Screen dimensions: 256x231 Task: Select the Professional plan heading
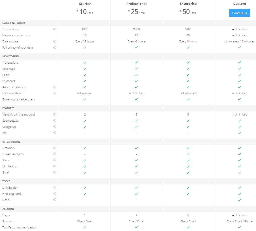pos(136,4)
